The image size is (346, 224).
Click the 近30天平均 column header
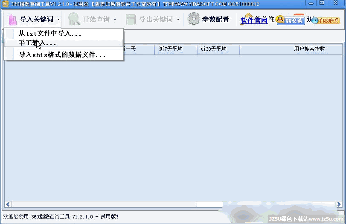[218, 49]
